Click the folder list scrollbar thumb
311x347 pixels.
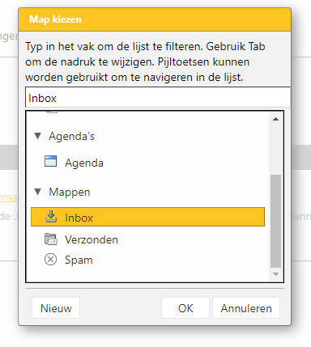275,221
